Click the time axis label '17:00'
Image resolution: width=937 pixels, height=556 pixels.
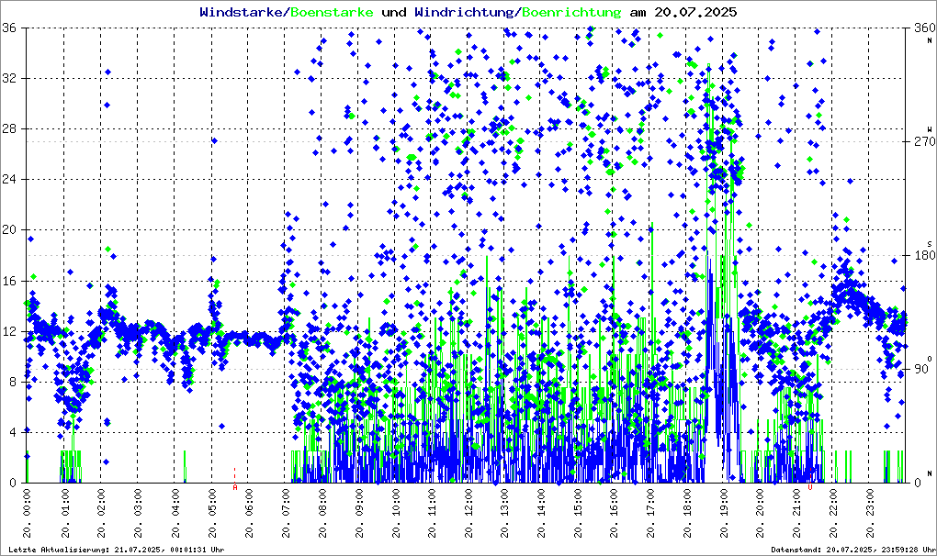[651, 504]
